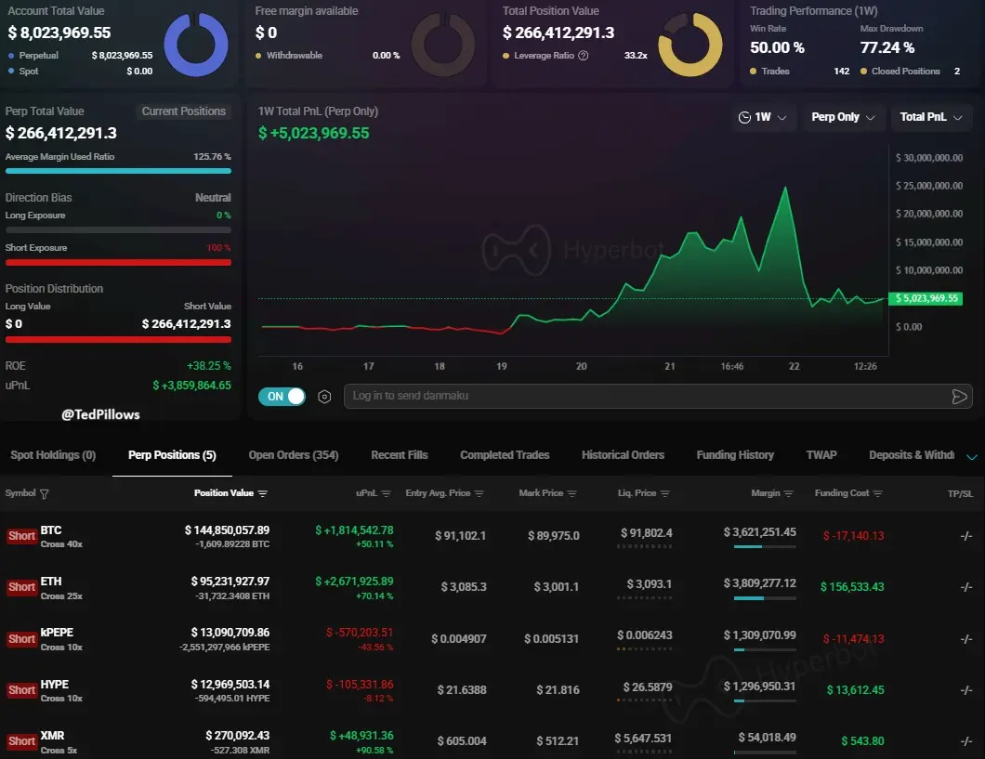Image resolution: width=985 pixels, height=759 pixels.
Task: Switch to Spot Holdings (0) tab
Action: coord(53,455)
